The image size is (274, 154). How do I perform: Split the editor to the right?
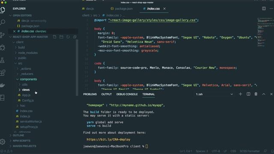(x=264, y=9)
